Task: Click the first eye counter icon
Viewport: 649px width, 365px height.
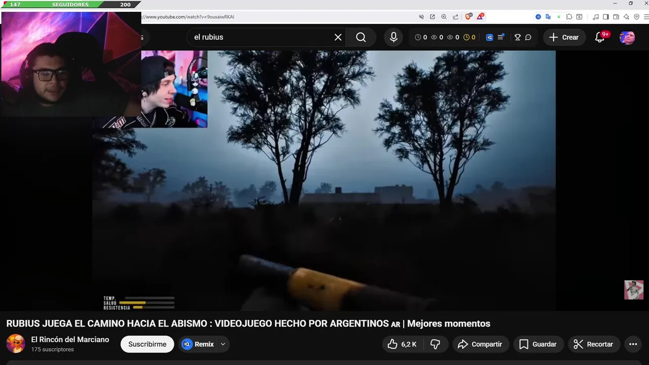Action: pos(434,37)
